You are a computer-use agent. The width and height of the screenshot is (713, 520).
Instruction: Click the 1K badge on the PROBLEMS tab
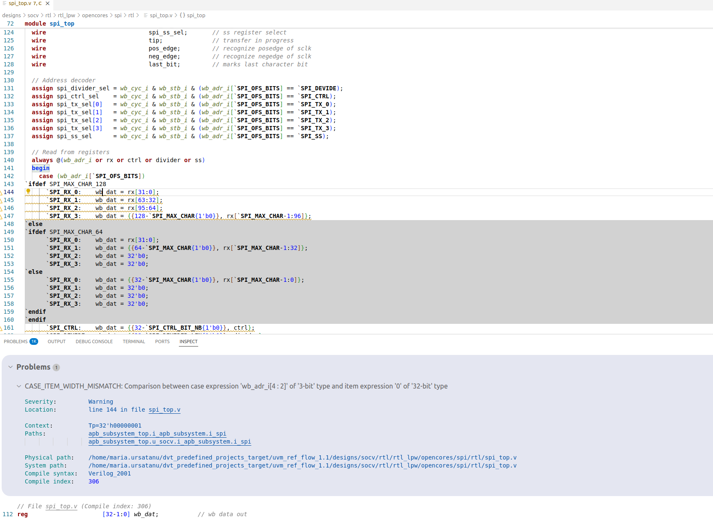point(34,341)
